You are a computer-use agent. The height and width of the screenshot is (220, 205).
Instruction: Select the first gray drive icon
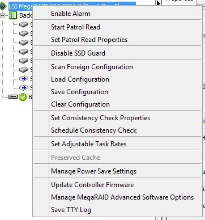pyautogui.click(x=24, y=24)
